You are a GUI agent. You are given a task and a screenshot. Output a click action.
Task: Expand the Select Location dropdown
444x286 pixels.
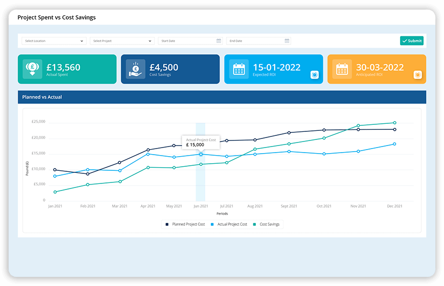point(54,41)
